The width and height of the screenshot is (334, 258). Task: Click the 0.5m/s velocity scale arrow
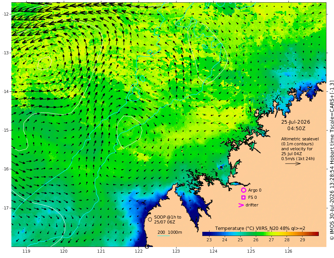point(293,164)
